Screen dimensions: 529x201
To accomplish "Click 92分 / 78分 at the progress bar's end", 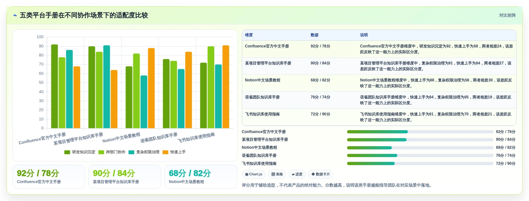I will 506,132.
